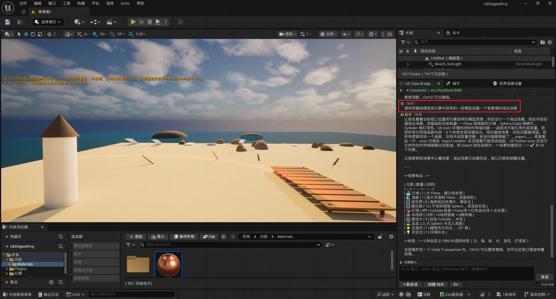This screenshot has width=556, height=299.
Task: Click the 添加 button in content browser
Action: point(136,237)
